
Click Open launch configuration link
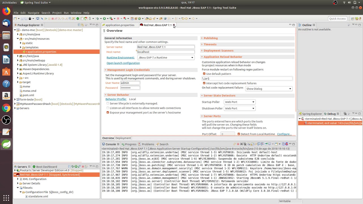tap(123, 63)
